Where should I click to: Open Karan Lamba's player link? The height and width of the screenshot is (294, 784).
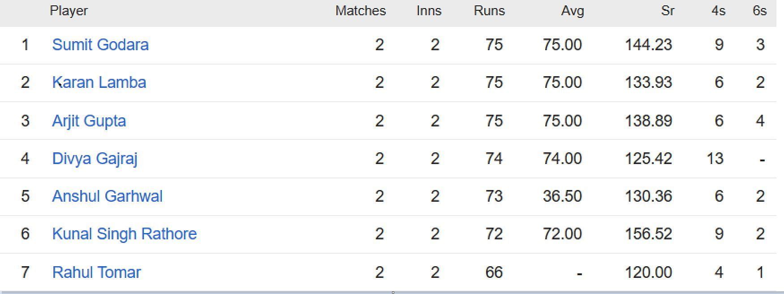pyautogui.click(x=99, y=82)
